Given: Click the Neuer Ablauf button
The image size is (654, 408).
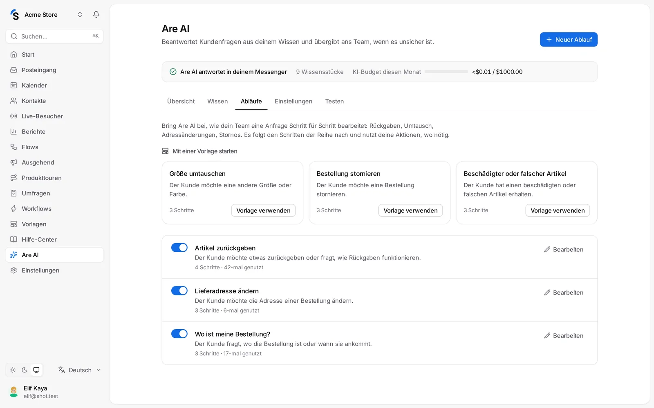Looking at the screenshot, I should [x=569, y=40].
